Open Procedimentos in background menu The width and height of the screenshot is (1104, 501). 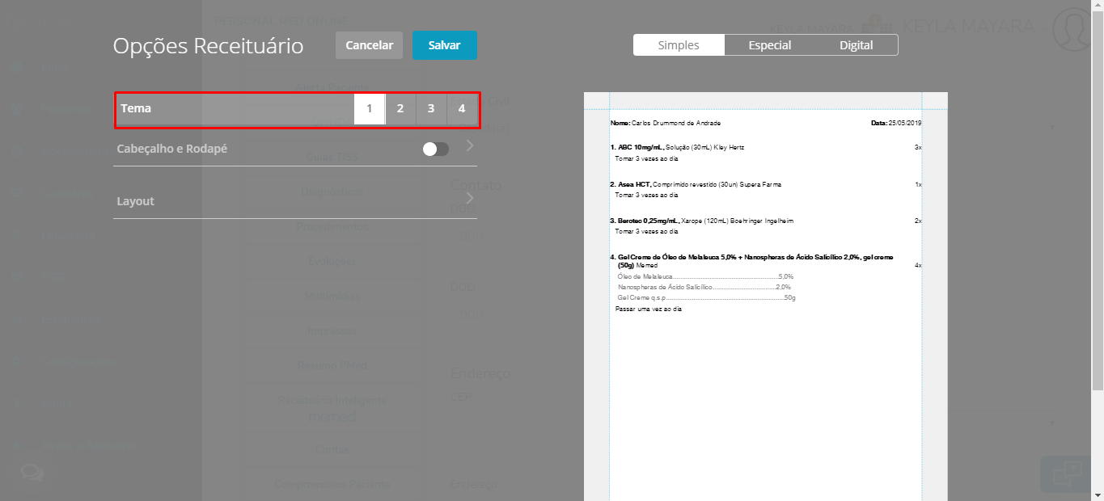pos(332,226)
